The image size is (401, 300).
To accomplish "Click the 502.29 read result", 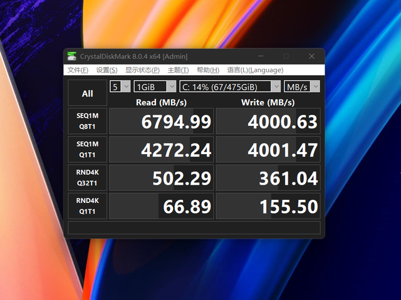I will (x=162, y=178).
